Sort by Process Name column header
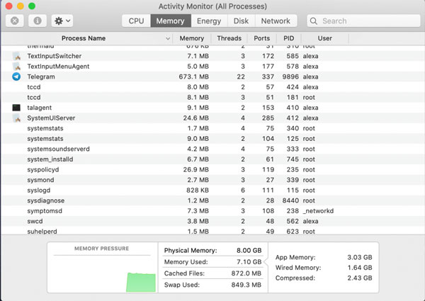The width and height of the screenshot is (425, 301). 84,38
